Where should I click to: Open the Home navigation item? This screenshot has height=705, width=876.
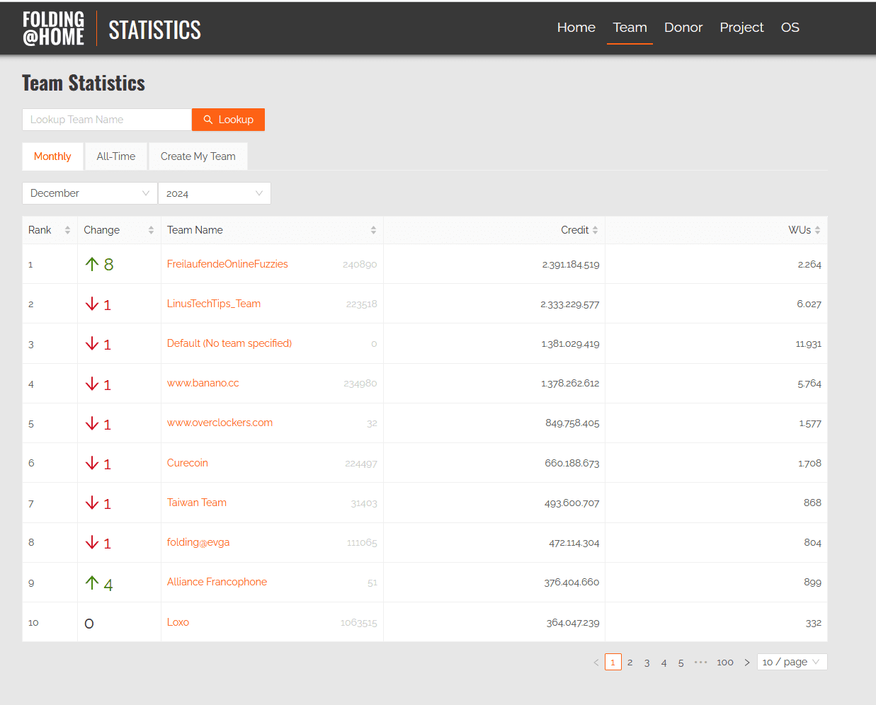[x=576, y=28]
